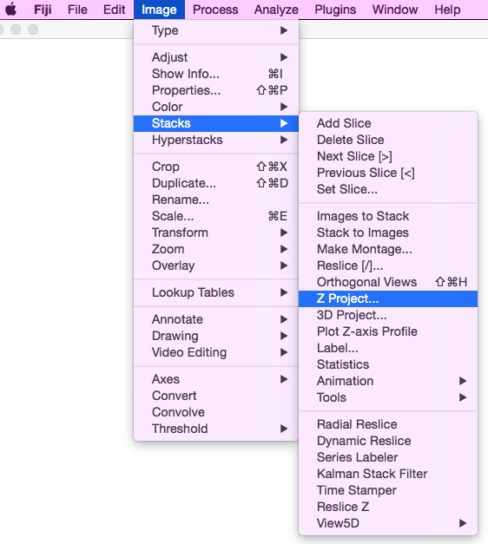Screen dimensions: 488x544
Task: Expand the Tools submenu
Action: (388, 397)
